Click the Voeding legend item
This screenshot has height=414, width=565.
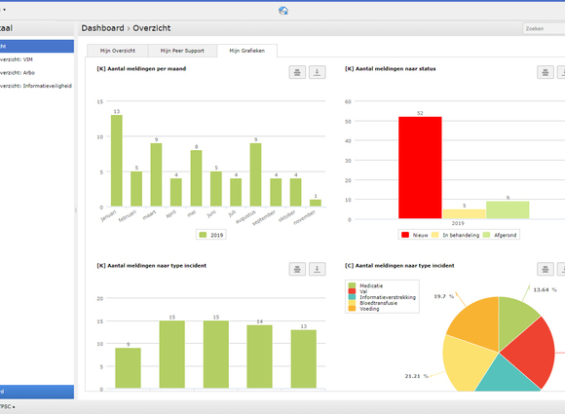tap(363, 309)
